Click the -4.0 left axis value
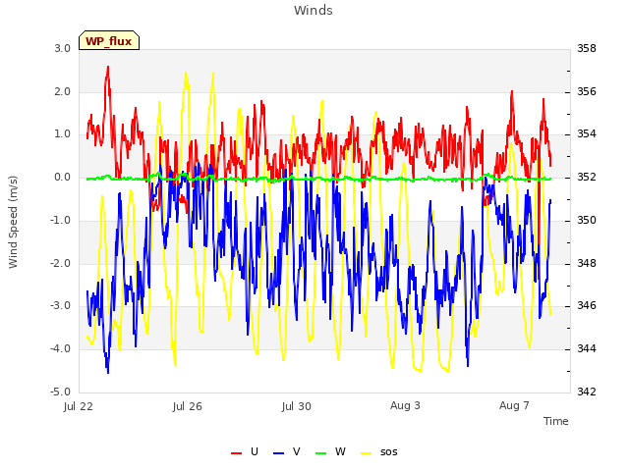Viewport: 629px width, 471px height. click(60, 348)
